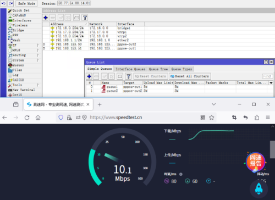Switch to Queue Tree tab
Image resolution: width=275 pixels, height=200 pixels.
[x=158, y=69]
